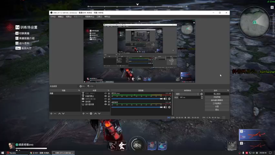Toggle visibility eye for 抖音网易云 source

(106, 96)
